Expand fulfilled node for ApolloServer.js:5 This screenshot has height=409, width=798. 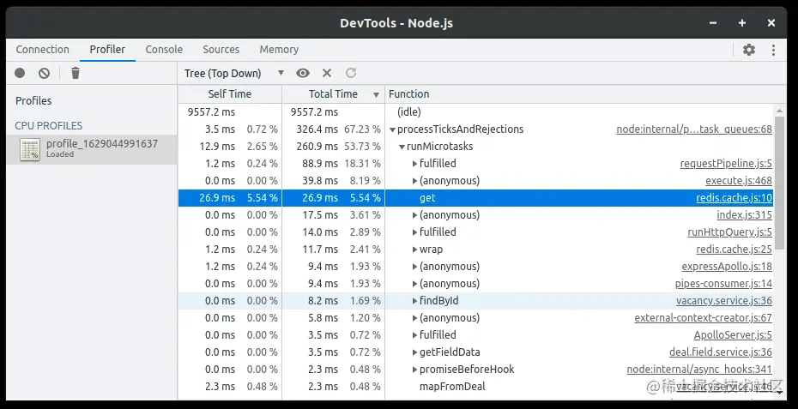(414, 335)
